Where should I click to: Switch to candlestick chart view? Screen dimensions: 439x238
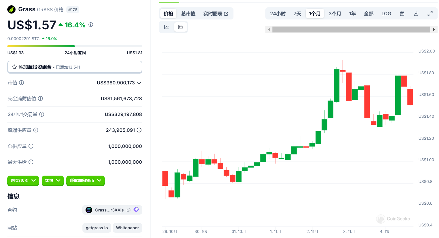(x=180, y=27)
